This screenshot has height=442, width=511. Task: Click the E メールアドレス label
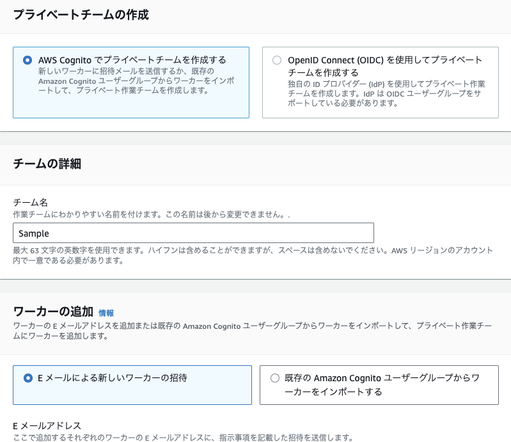coord(47,426)
